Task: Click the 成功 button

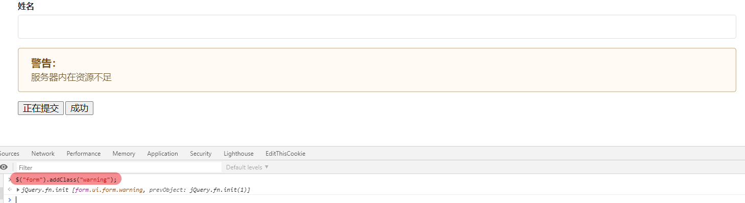Action: coord(79,108)
